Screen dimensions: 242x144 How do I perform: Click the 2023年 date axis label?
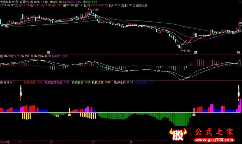pyautogui.click(x=5, y=142)
